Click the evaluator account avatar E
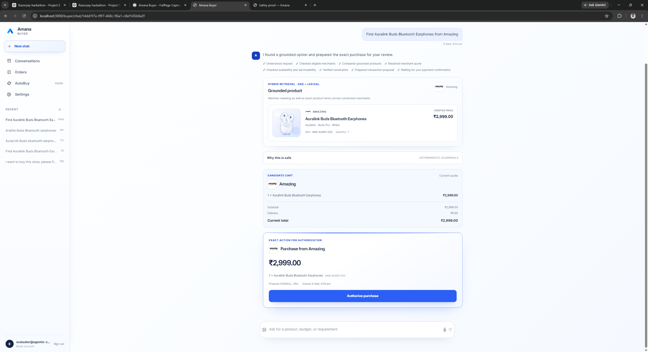The height and width of the screenshot is (352, 648). point(9,344)
